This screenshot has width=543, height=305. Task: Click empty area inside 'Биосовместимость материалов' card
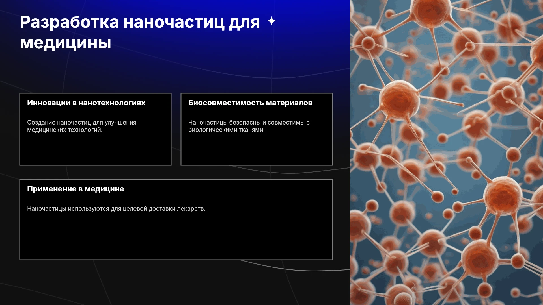[x=257, y=150]
